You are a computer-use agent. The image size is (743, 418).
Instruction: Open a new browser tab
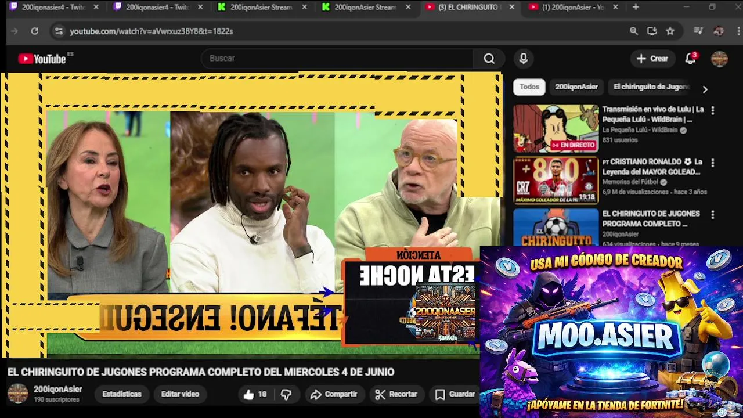coord(636,8)
